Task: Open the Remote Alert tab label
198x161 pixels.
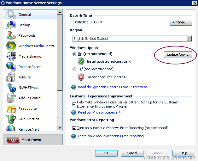Action: coord(29,129)
